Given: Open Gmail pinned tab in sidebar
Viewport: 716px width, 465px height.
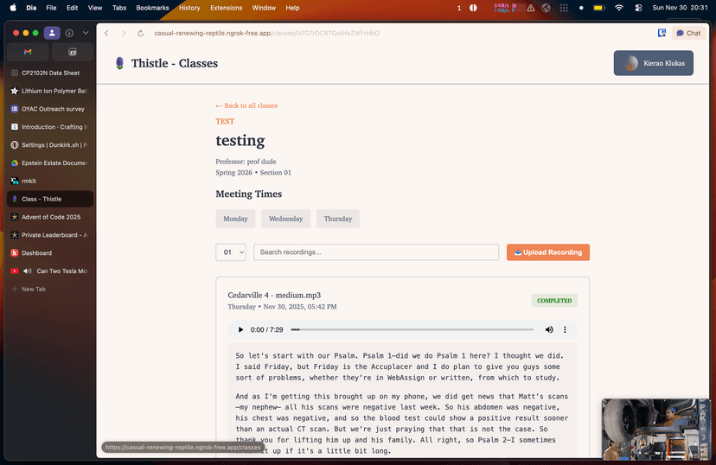Looking at the screenshot, I should click(28, 52).
